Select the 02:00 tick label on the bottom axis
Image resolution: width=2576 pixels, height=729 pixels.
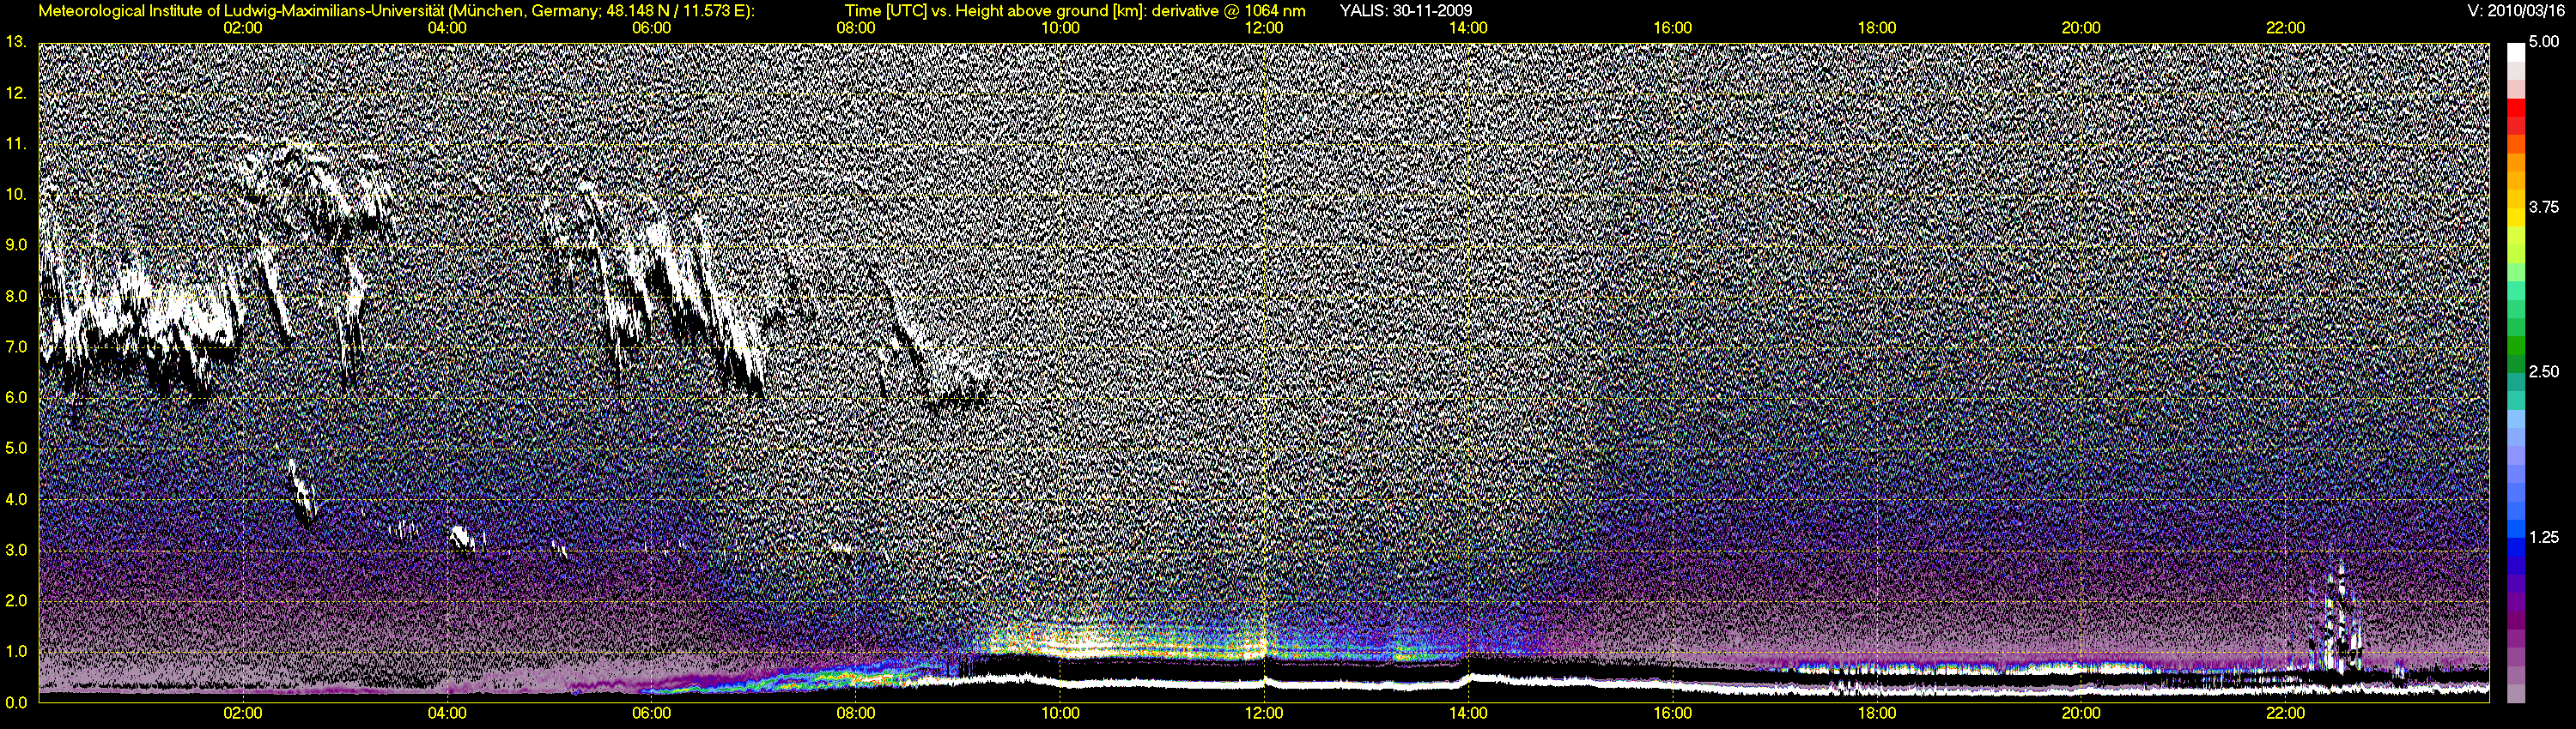(243, 714)
